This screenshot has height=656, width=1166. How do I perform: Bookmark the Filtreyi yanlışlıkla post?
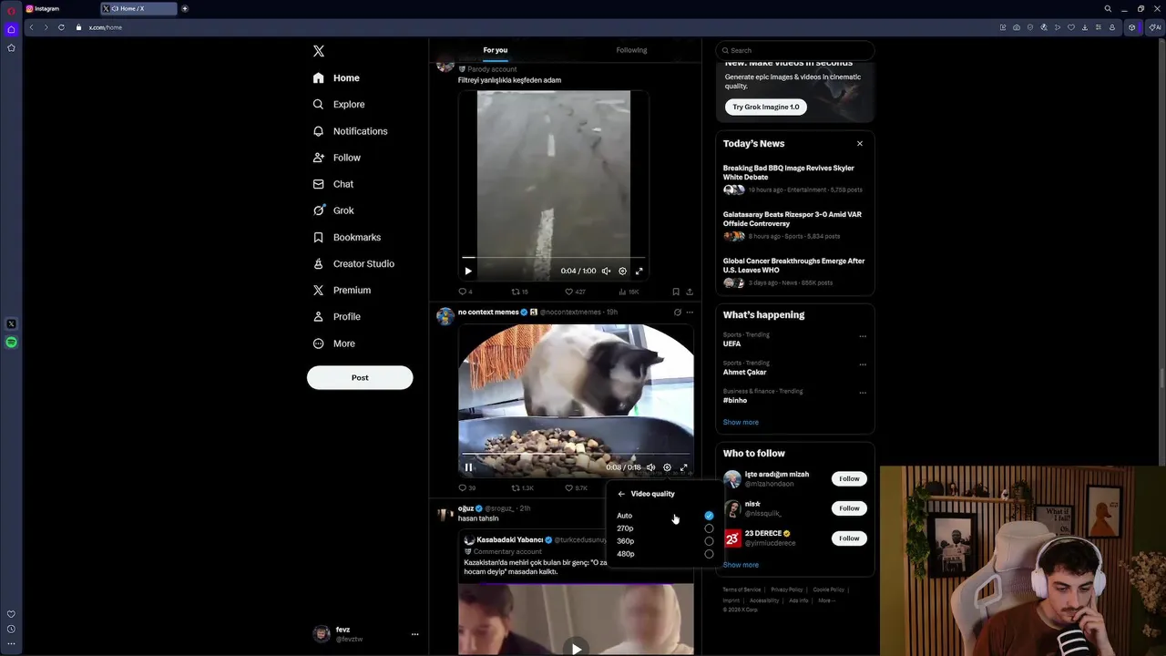point(676,292)
